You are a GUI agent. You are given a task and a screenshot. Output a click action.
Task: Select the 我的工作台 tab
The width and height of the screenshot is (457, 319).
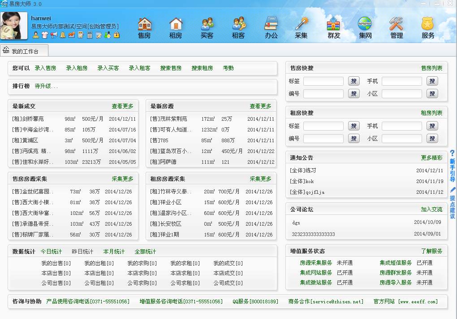[x=25, y=50]
